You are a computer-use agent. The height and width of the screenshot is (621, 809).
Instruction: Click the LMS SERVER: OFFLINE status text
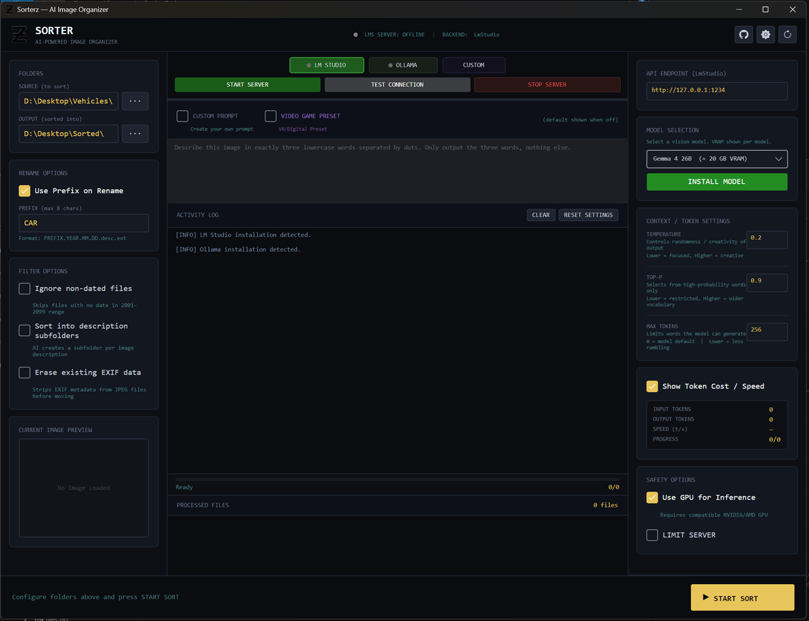pos(394,35)
